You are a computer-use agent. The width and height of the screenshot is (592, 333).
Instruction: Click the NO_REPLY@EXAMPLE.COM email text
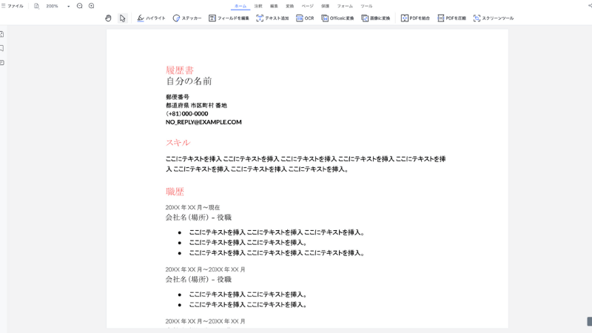pos(203,122)
